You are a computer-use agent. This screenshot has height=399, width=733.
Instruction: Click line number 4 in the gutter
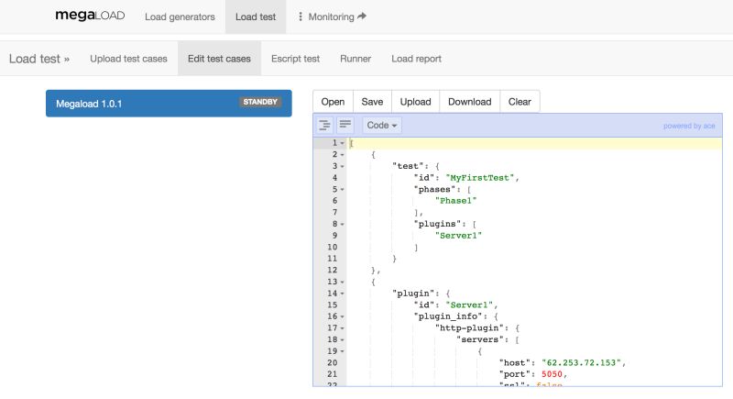(334, 178)
